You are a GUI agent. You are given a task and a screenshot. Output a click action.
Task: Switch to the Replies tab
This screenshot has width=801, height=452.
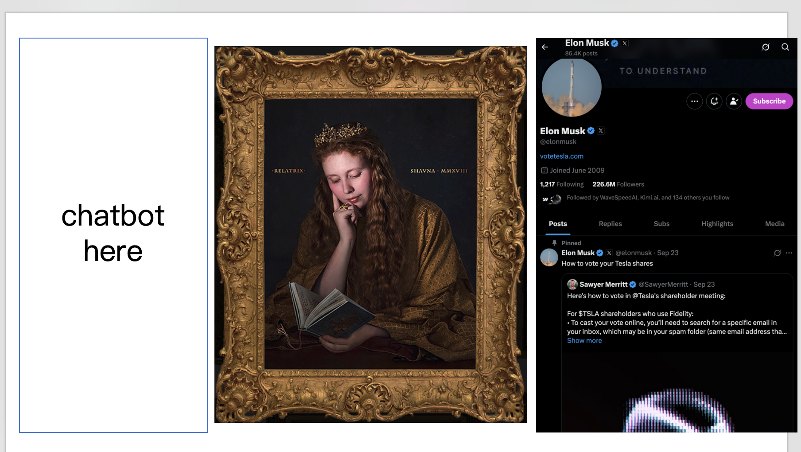(610, 224)
